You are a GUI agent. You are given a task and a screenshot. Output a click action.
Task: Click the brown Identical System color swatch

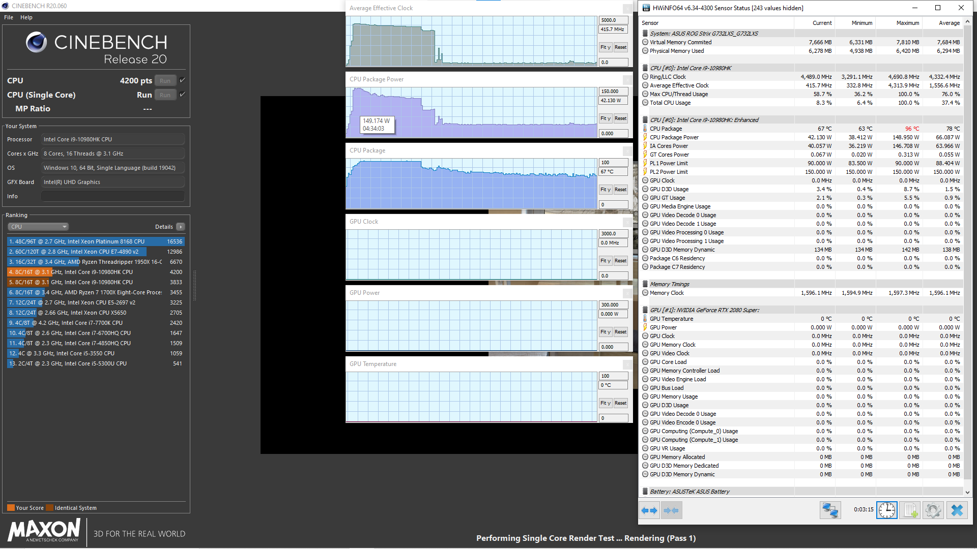(49, 508)
